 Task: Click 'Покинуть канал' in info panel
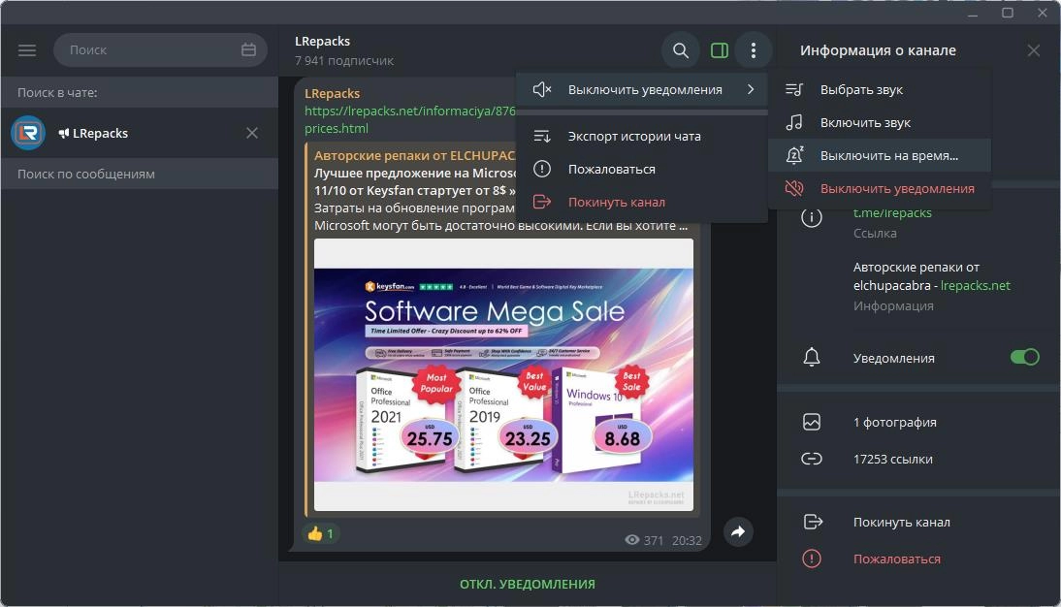[x=901, y=522]
